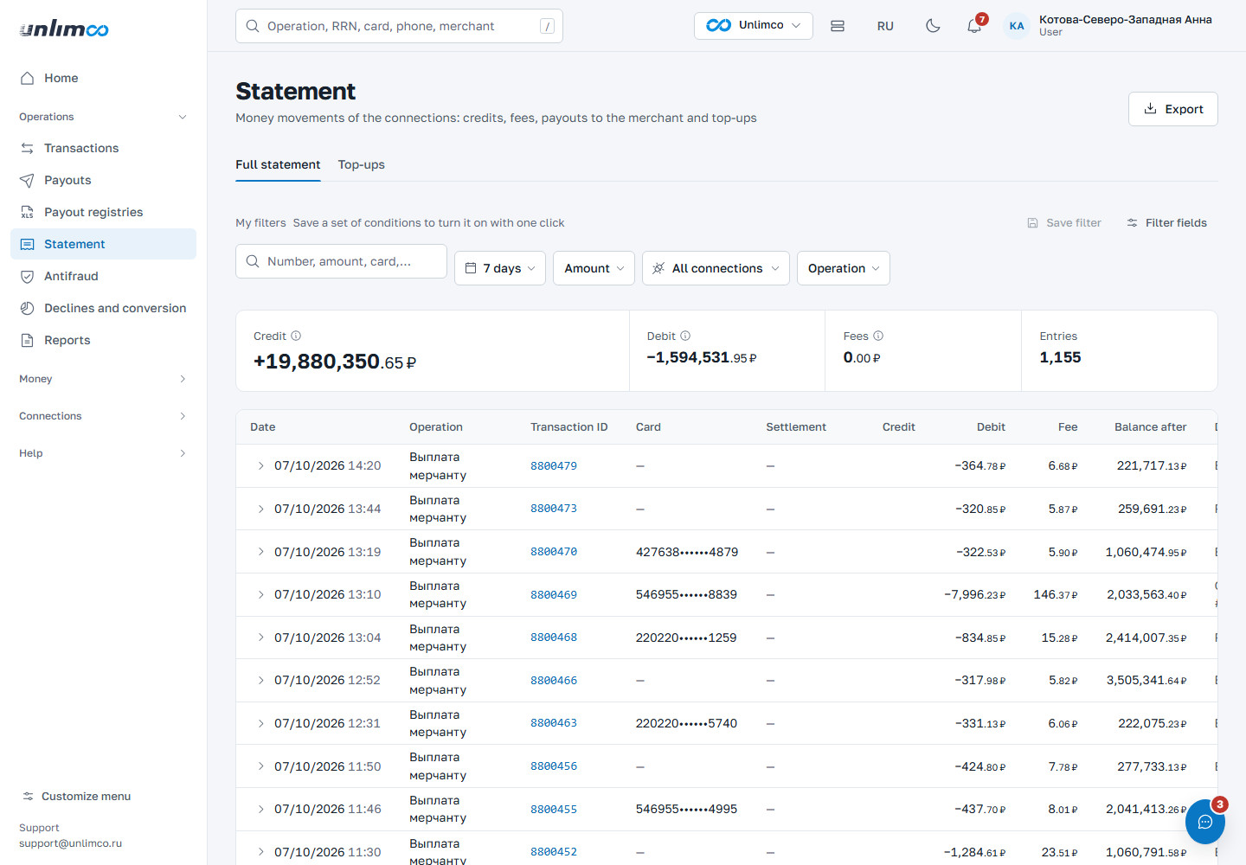Click Save filter

point(1064,222)
